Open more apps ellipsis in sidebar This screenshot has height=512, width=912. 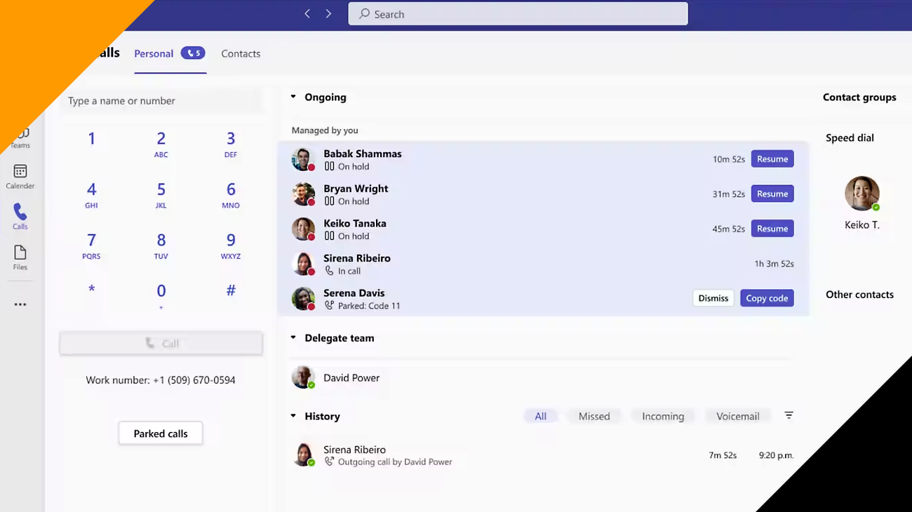(x=20, y=304)
